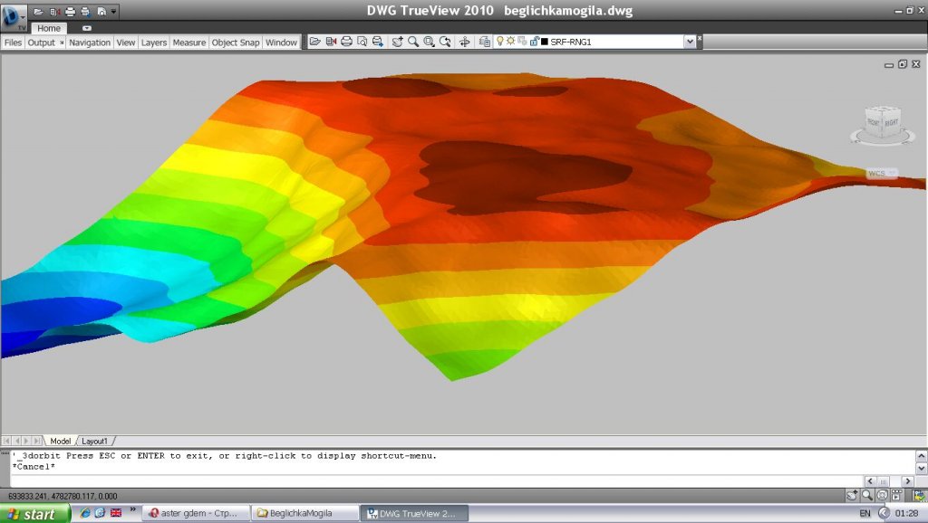Screen dimensions: 928x523
Task: Switch to the Layout1 tab
Action: 95,441
